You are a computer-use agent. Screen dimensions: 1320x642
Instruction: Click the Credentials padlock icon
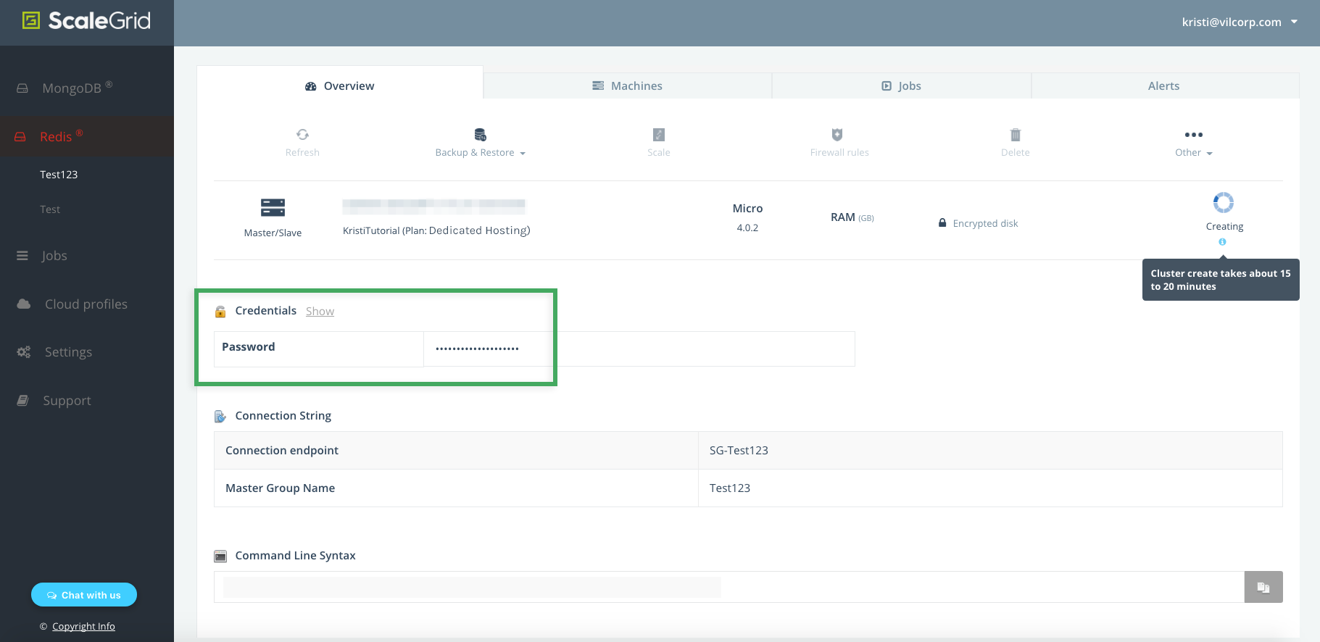pyautogui.click(x=220, y=312)
